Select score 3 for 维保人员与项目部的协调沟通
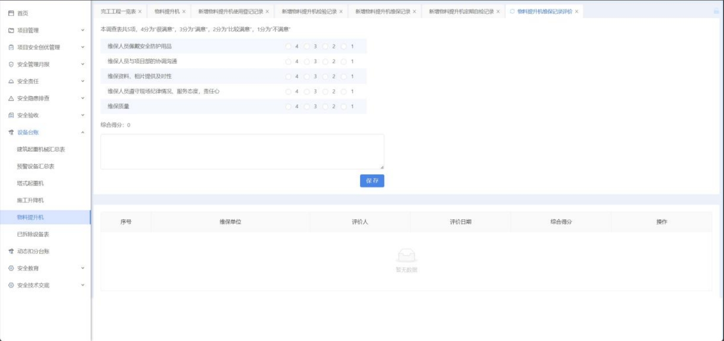 307,61
